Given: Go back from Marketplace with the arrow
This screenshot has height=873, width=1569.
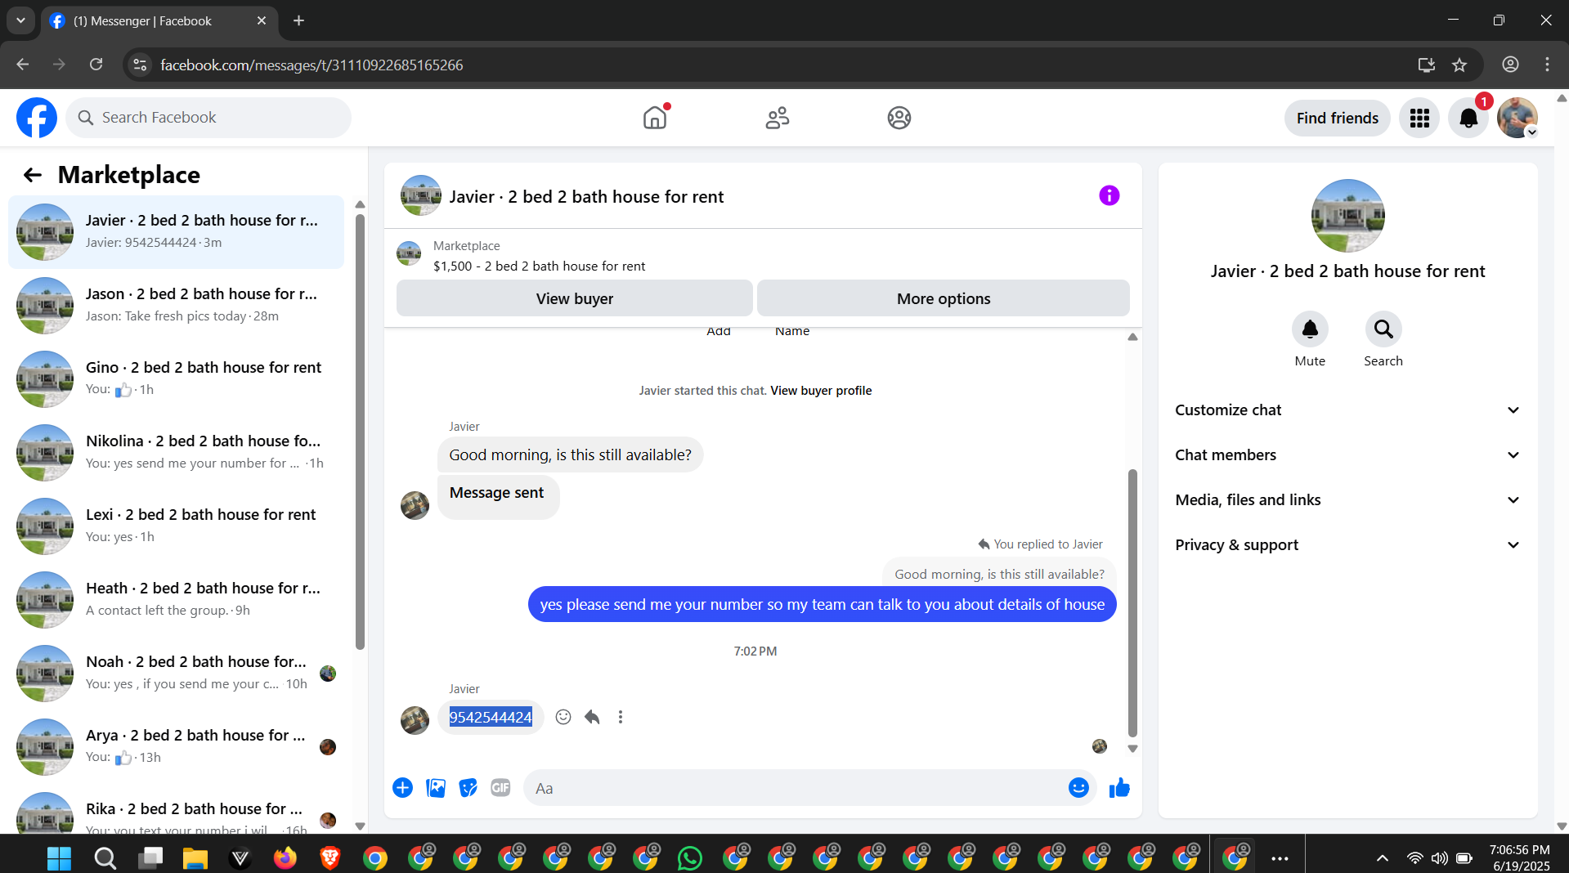Looking at the screenshot, I should [33, 175].
